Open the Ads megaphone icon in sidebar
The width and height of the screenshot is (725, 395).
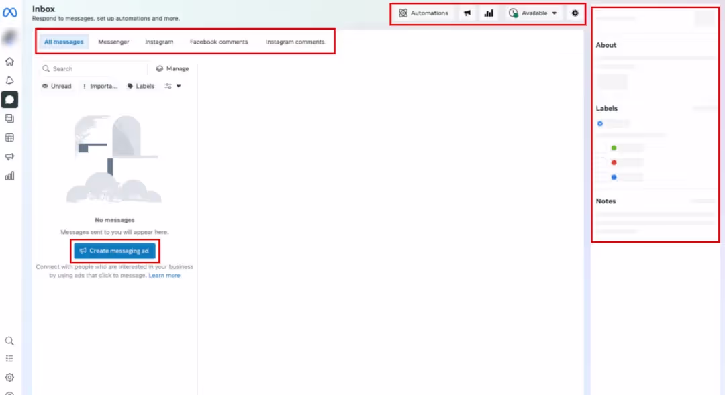pos(9,157)
